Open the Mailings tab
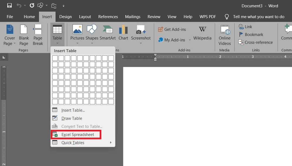The height and width of the screenshot is (166, 292). pos(133,17)
